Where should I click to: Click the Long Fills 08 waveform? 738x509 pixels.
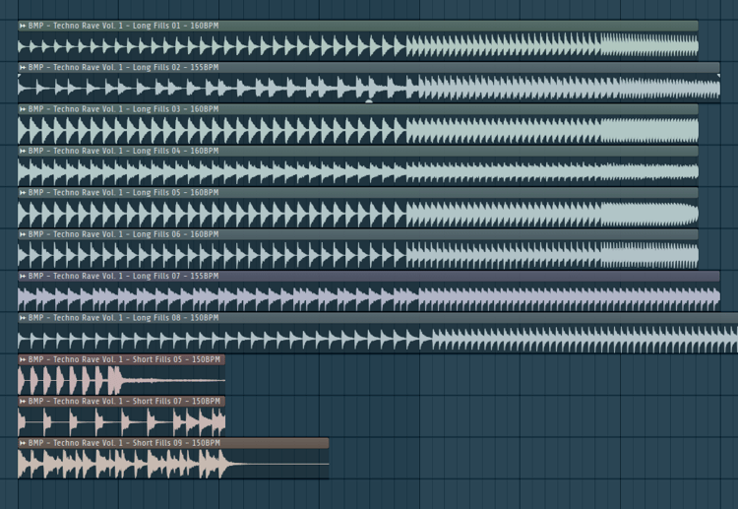(378, 339)
